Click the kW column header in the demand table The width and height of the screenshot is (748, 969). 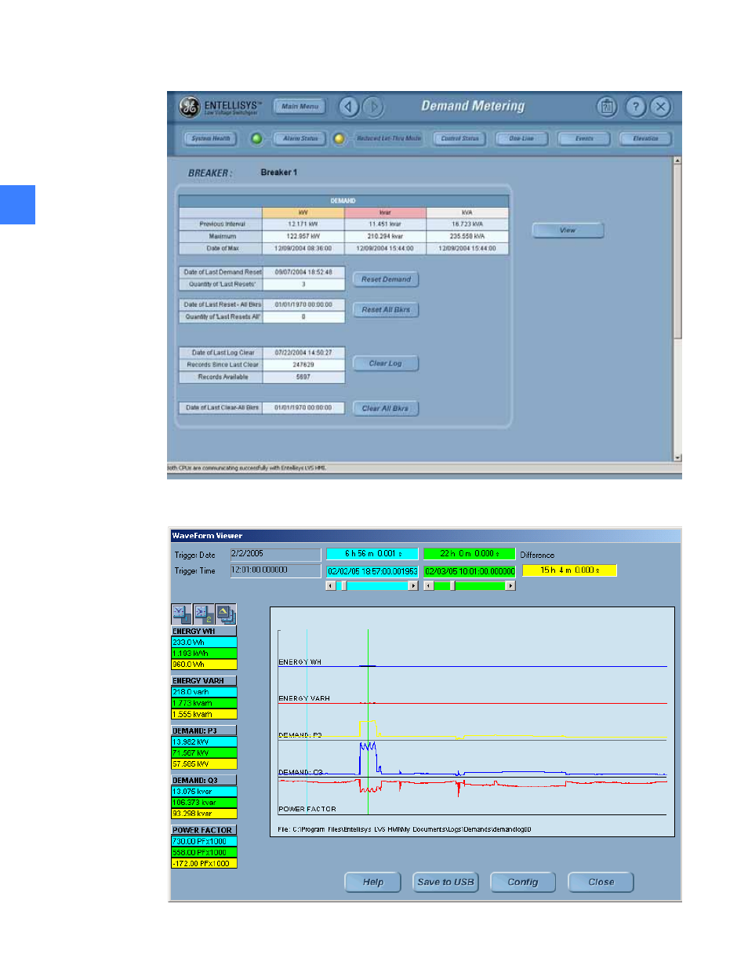[303, 213]
